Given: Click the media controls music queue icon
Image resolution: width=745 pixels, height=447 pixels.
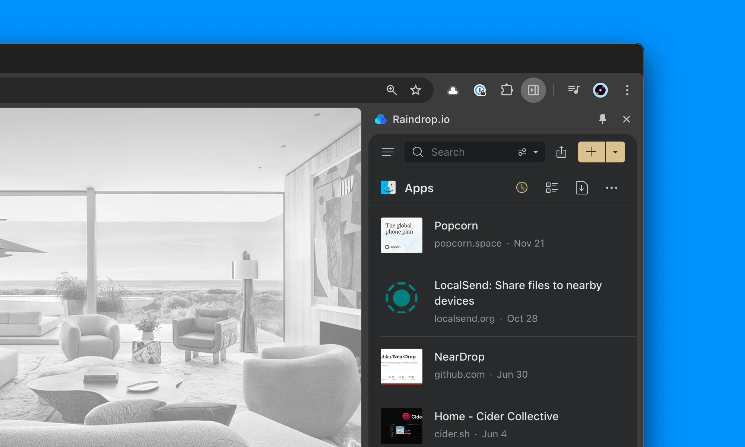Looking at the screenshot, I should click(x=574, y=90).
